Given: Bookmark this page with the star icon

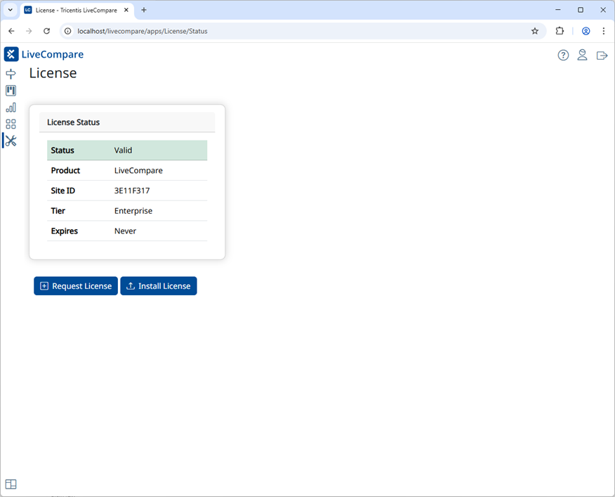Looking at the screenshot, I should click(534, 31).
